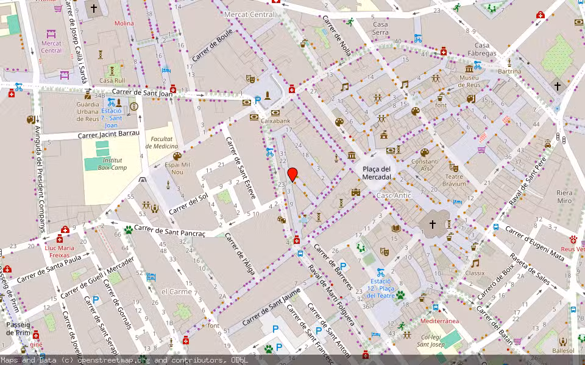Select the Carrer d'Eugeni Mata street name
This screenshot has height=365, width=585.
tap(534, 245)
